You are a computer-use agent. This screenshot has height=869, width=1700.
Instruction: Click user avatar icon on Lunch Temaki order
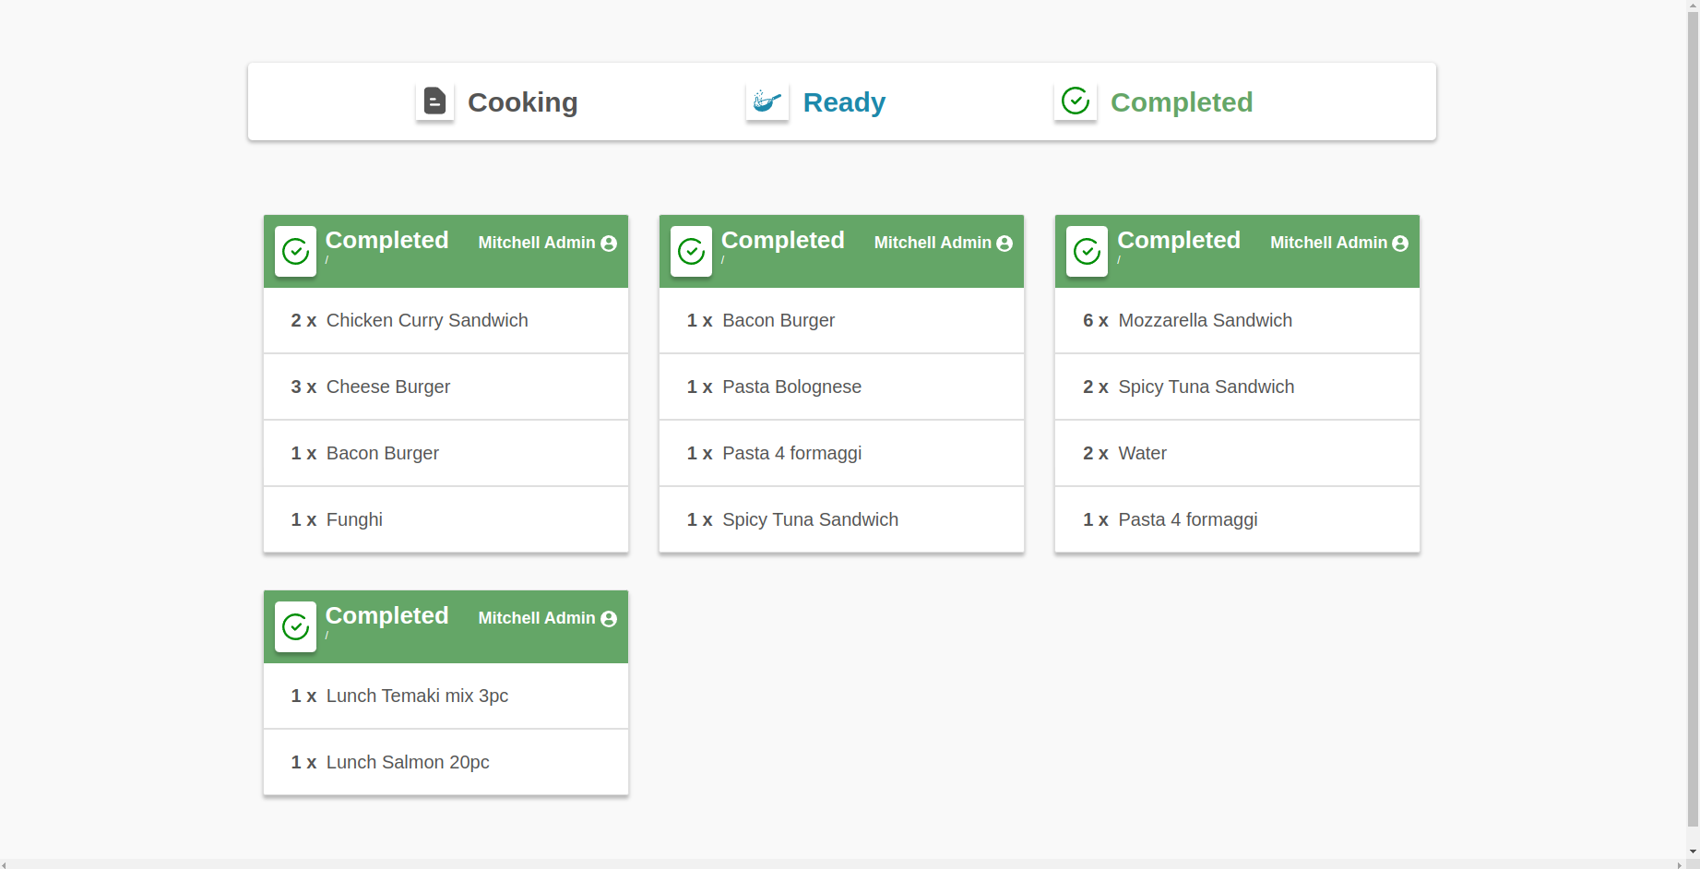609,619
